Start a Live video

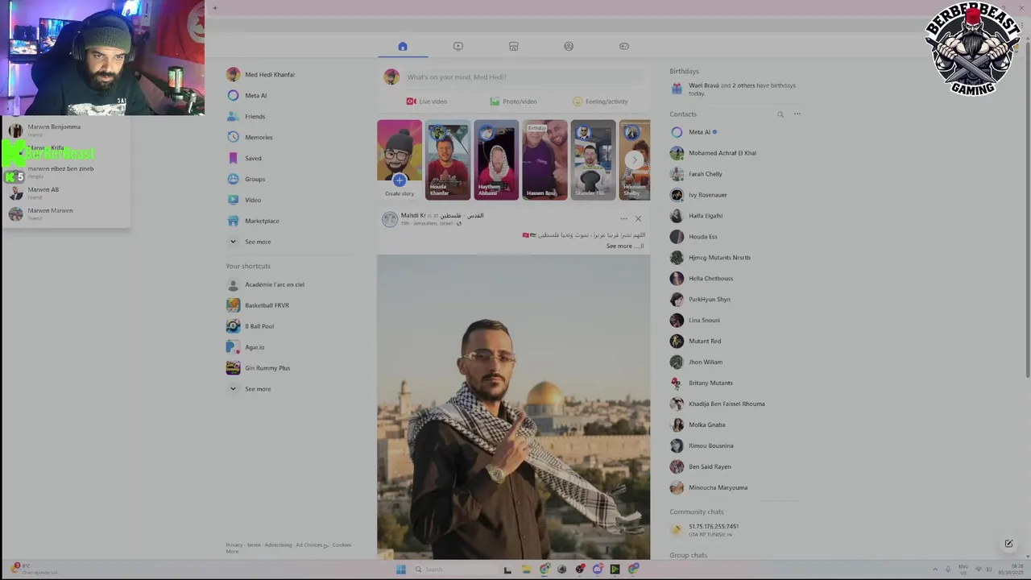coord(426,101)
